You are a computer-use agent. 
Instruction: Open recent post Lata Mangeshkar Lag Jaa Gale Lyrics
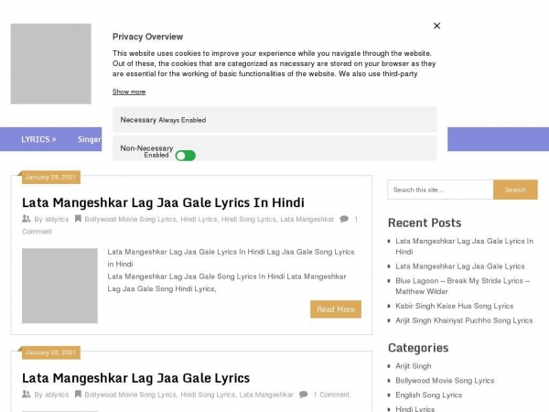click(x=460, y=266)
